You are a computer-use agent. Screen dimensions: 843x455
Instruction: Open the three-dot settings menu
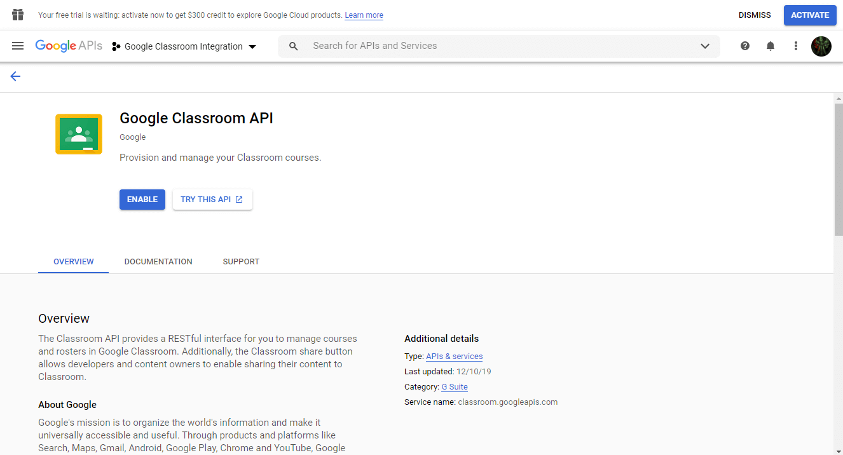tap(795, 46)
